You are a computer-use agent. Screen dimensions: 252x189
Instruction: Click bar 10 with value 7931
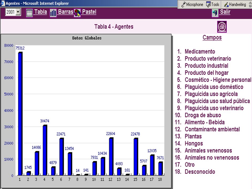[94, 169]
